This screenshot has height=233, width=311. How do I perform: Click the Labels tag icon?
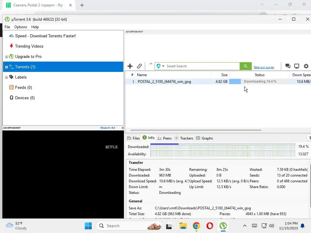point(11,77)
